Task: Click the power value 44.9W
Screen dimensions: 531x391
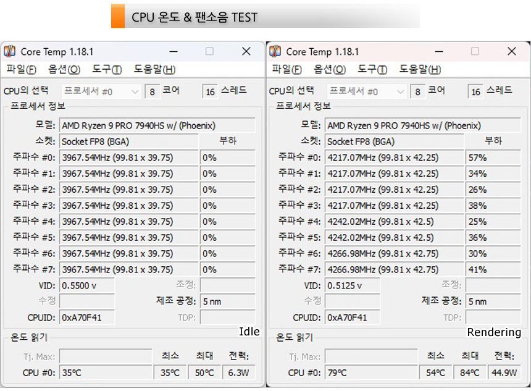Action: click(504, 372)
